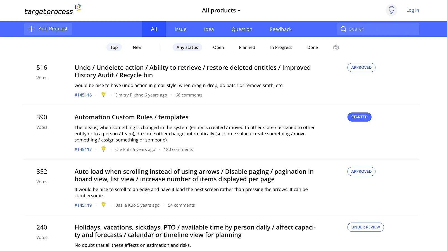Select the New sort option

pos(137,47)
